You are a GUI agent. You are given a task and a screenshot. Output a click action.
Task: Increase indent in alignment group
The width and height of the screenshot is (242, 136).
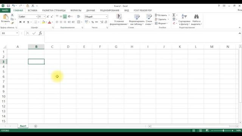click(73, 22)
